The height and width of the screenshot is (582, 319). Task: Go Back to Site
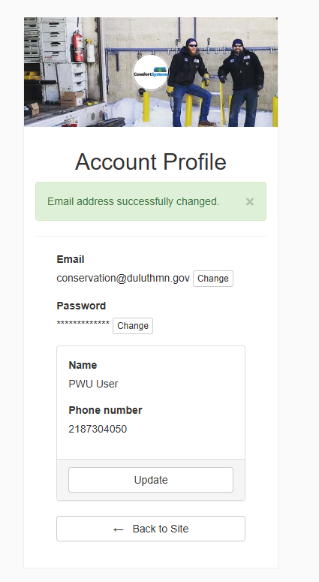151,529
